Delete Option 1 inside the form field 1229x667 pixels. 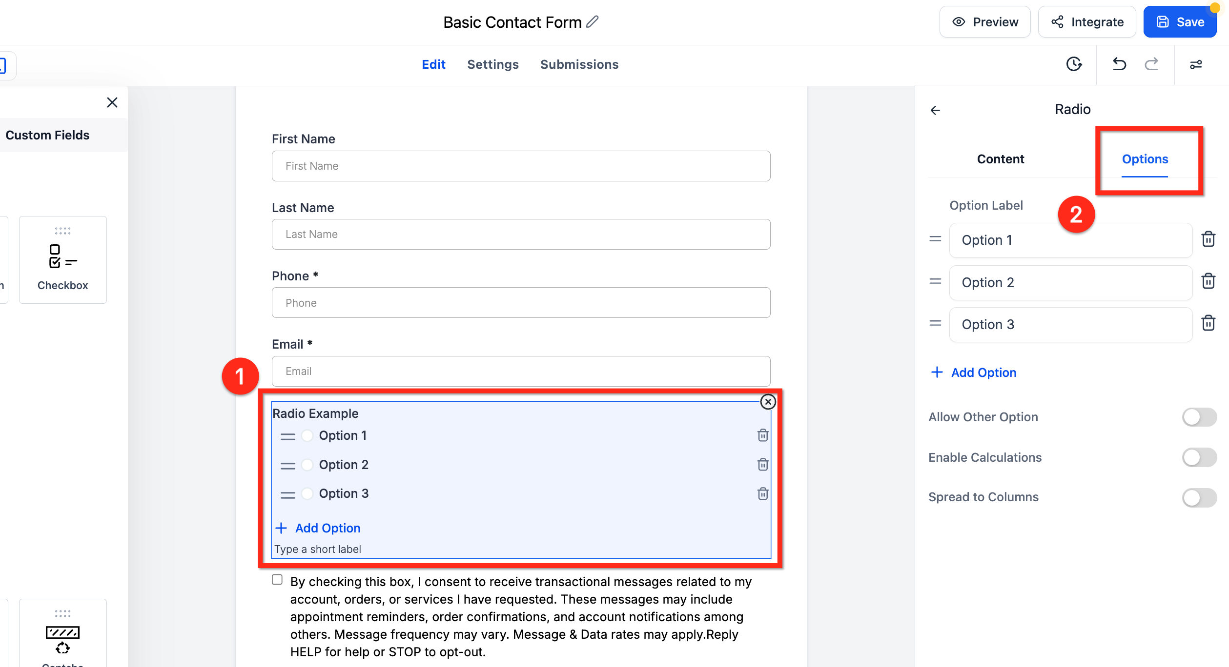click(762, 435)
